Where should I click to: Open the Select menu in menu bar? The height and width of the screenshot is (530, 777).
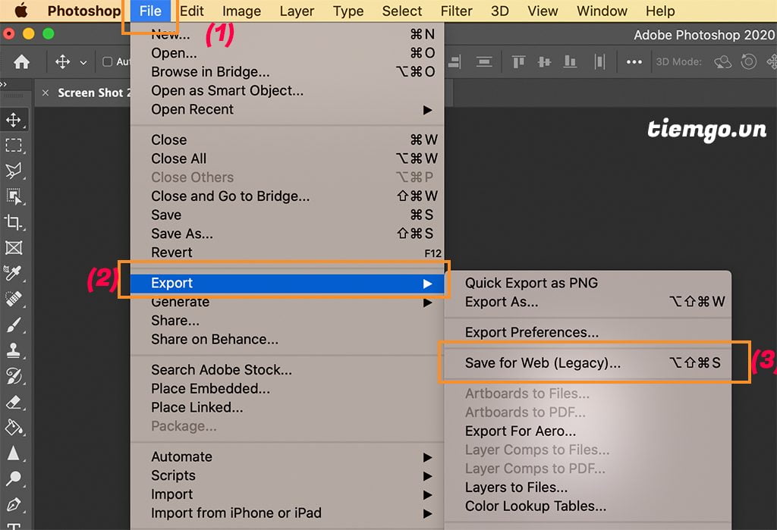click(x=402, y=11)
